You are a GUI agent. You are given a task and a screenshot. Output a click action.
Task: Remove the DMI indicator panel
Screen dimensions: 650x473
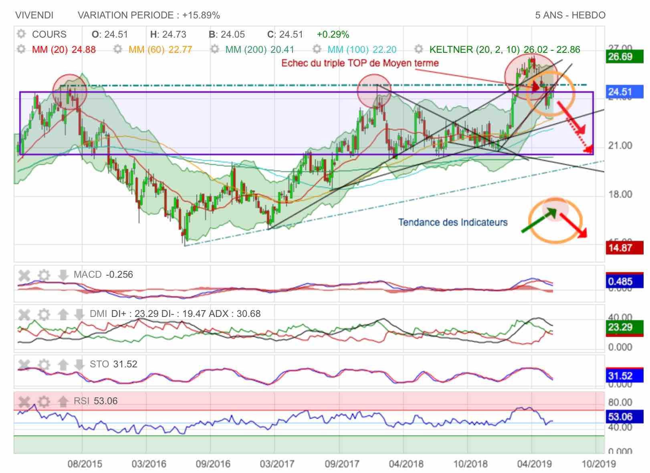pos(24,314)
